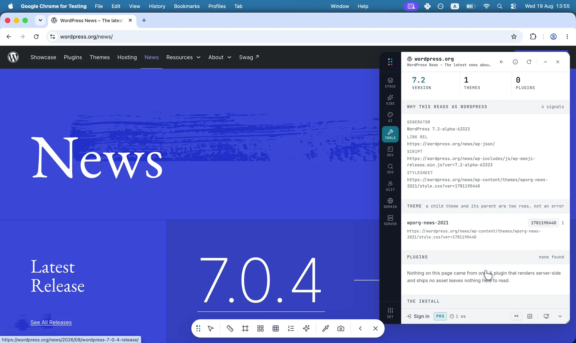Open the History menu
The height and width of the screenshot is (343, 576).
click(x=157, y=6)
